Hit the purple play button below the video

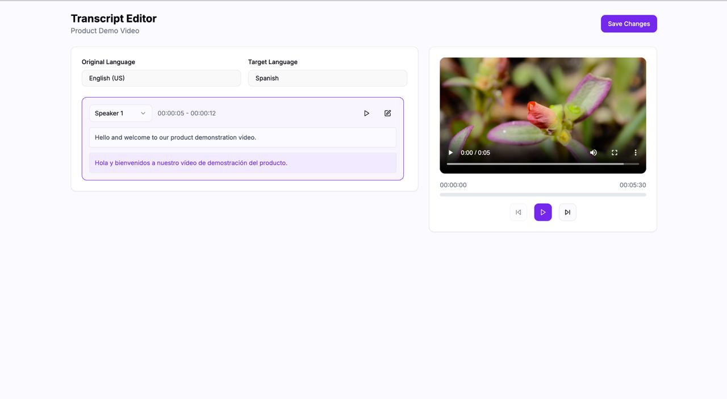point(542,212)
